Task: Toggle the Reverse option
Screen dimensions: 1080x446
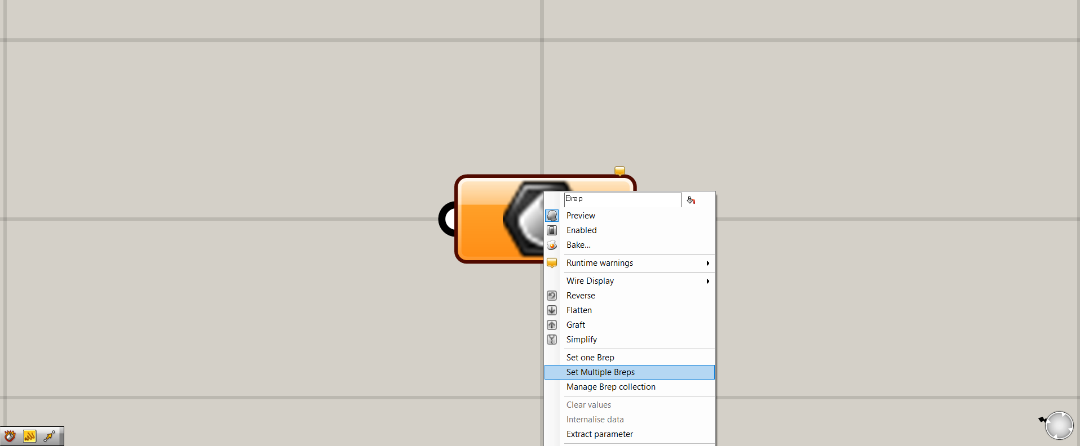Action: (629, 296)
